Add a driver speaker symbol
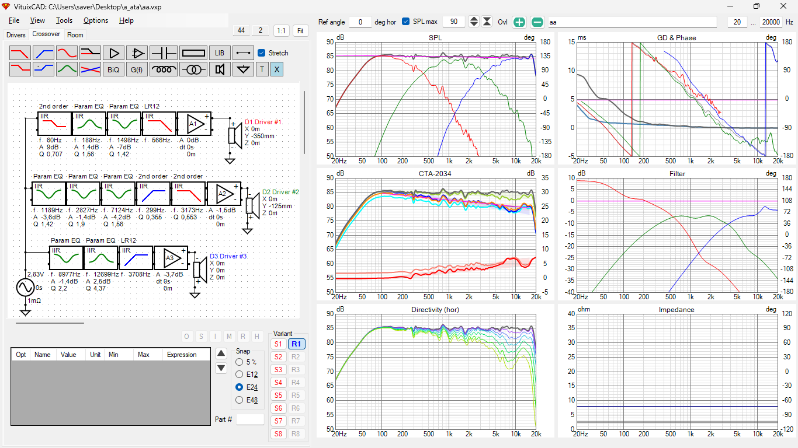This screenshot has height=448, width=798. click(x=219, y=69)
